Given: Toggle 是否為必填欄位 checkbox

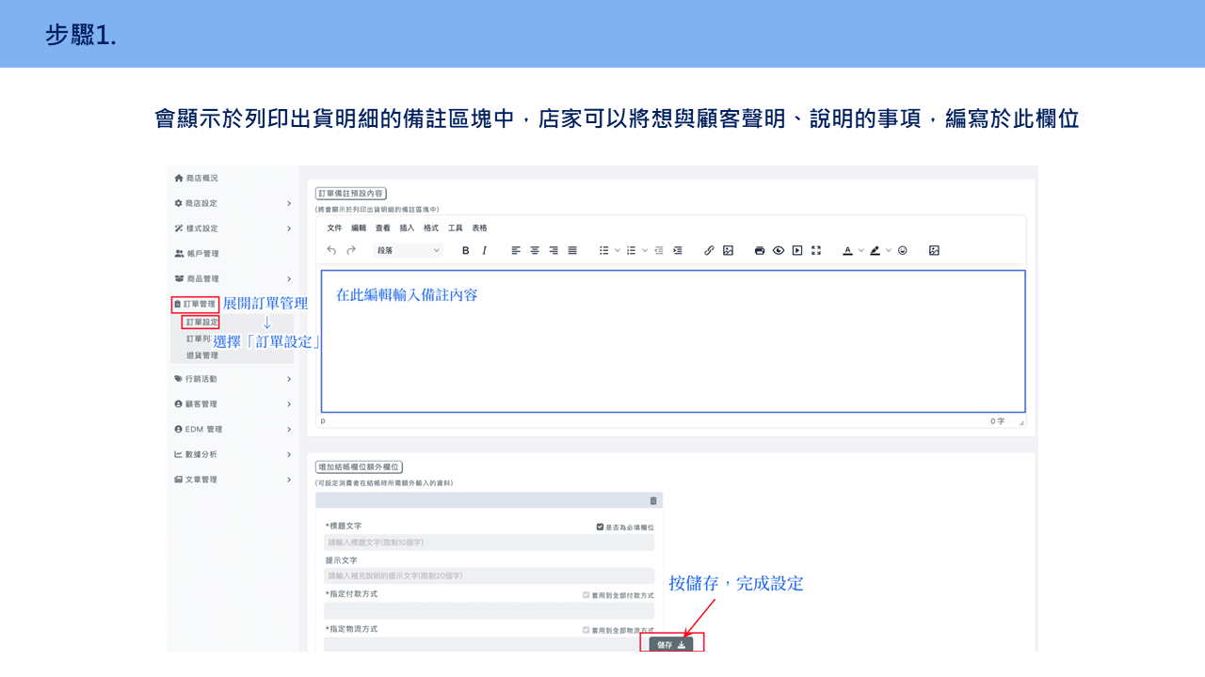Looking at the screenshot, I should tap(601, 527).
